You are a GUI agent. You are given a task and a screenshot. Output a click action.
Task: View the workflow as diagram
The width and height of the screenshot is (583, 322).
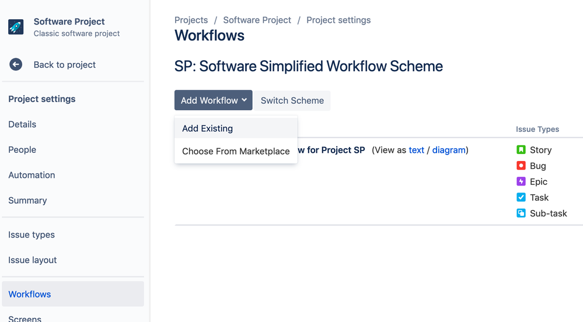[448, 150]
